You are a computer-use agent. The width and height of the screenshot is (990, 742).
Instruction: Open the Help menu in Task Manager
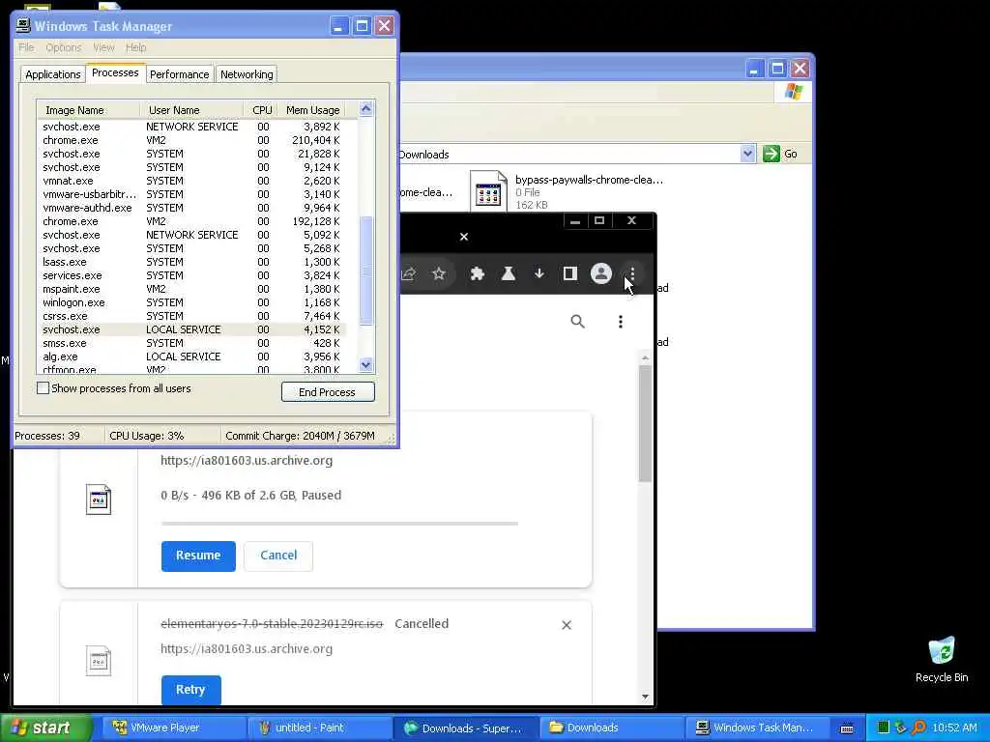pyautogui.click(x=135, y=47)
